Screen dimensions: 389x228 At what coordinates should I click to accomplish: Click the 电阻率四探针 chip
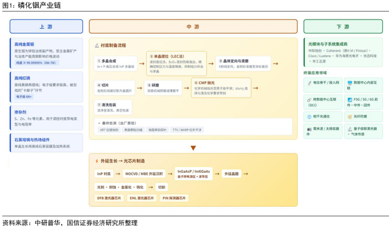[157, 130]
